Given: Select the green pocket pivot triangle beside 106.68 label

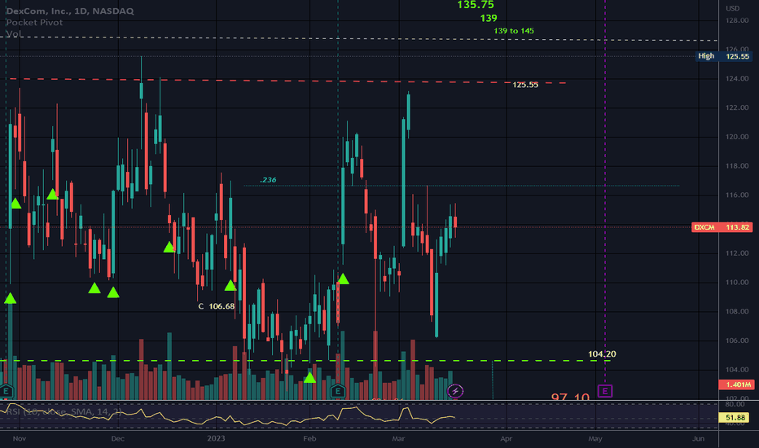Looking at the screenshot, I should 230,286.
